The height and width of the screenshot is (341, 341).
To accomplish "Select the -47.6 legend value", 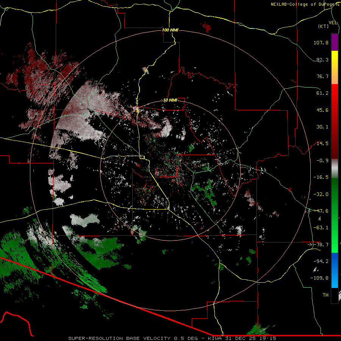I will click(x=321, y=211).
